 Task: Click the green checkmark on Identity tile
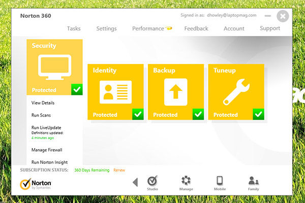[138, 114]
